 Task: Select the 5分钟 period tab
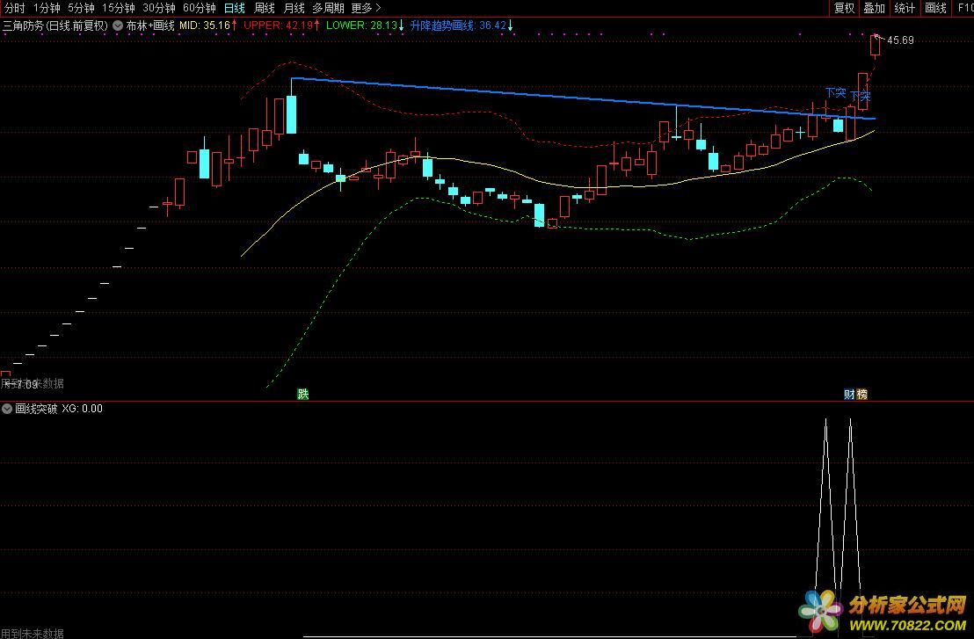tap(81, 8)
